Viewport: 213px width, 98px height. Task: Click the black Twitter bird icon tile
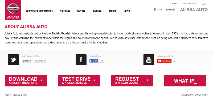click(13, 60)
